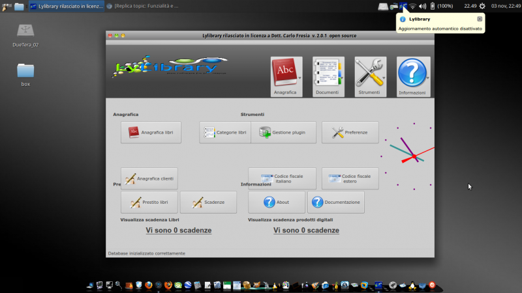Open Codice fiscale italiano tool
The image size is (522, 293).
click(x=282, y=178)
